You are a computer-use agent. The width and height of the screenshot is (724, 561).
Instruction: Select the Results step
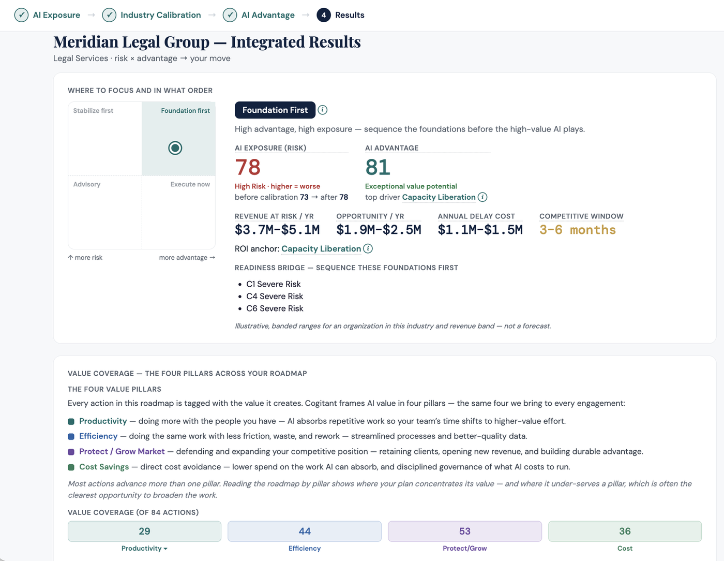[340, 15]
